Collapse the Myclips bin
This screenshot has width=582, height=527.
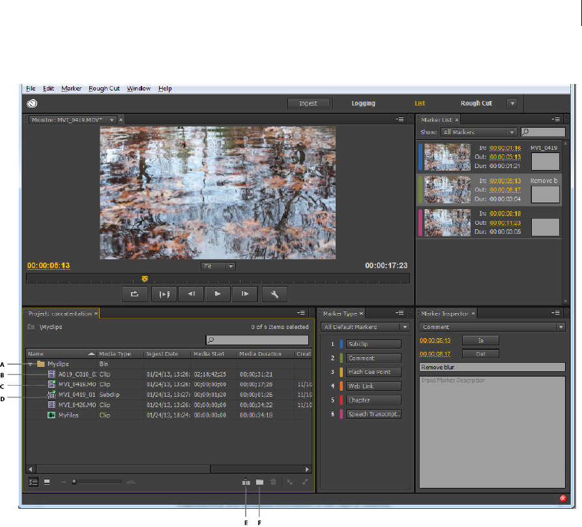(x=30, y=364)
